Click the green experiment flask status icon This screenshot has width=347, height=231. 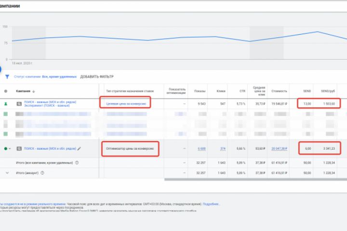pos(6,103)
